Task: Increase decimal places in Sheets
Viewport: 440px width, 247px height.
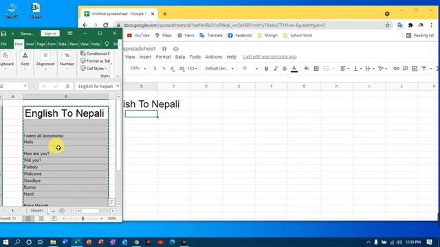Action: pyautogui.click(x=181, y=69)
